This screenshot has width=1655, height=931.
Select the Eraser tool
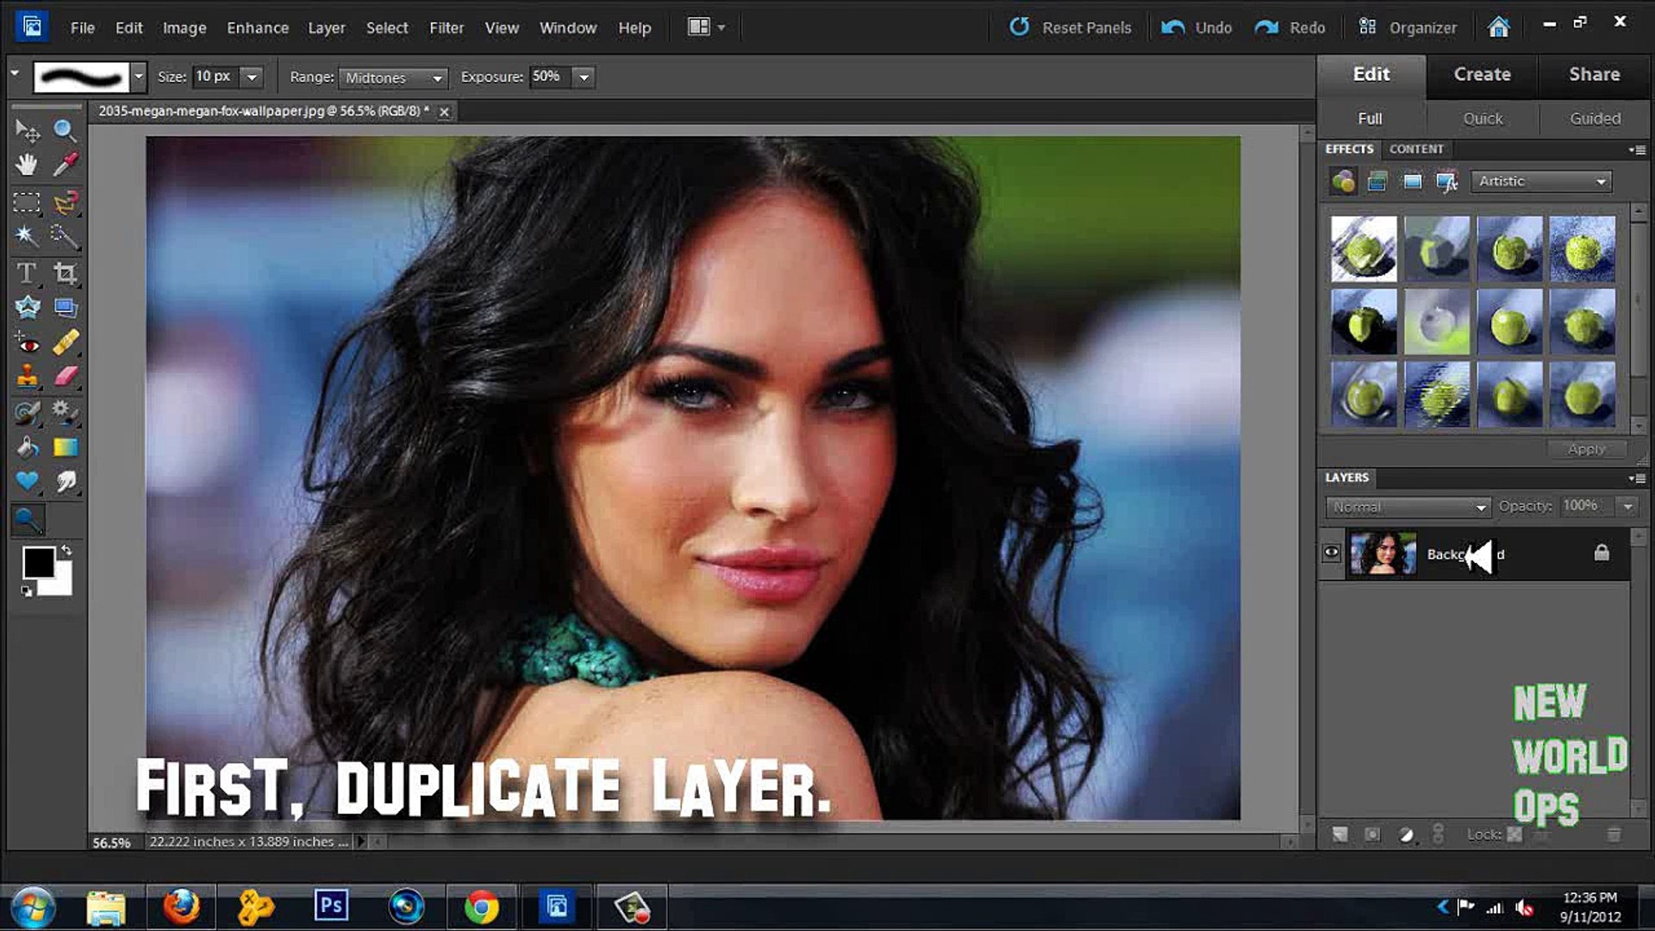click(66, 377)
